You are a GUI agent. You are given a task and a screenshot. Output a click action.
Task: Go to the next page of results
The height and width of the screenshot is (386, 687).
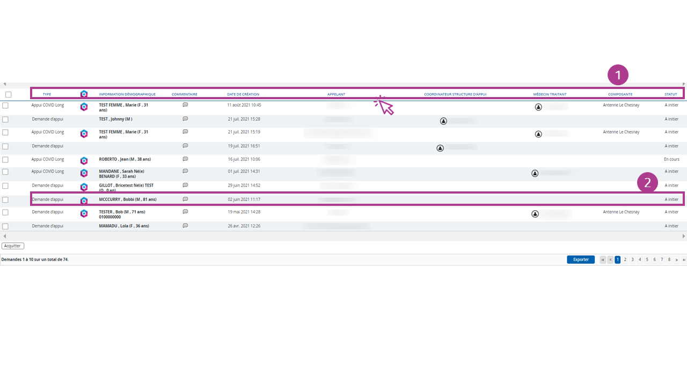click(676, 259)
